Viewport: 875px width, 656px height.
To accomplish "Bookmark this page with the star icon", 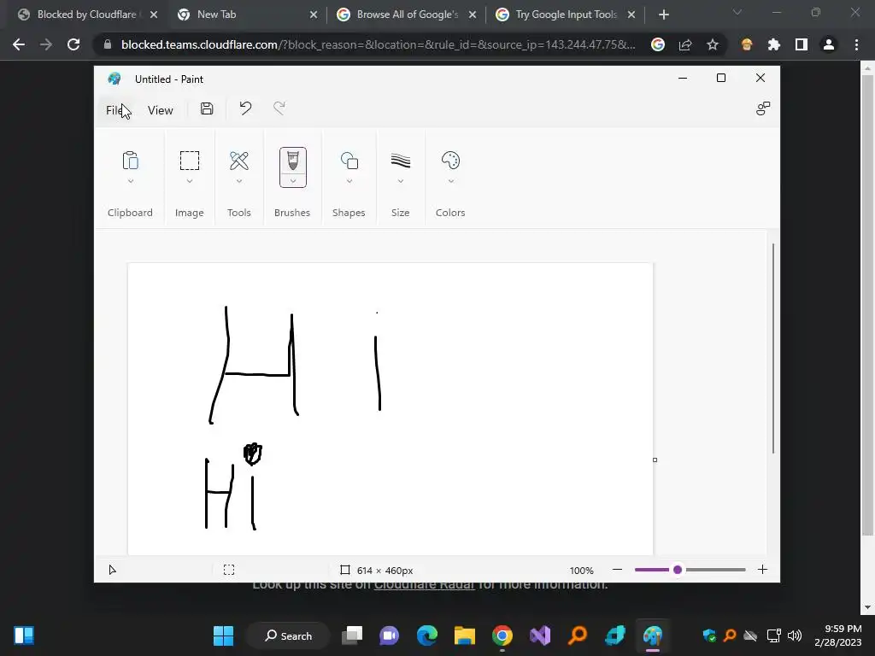I will point(713,44).
